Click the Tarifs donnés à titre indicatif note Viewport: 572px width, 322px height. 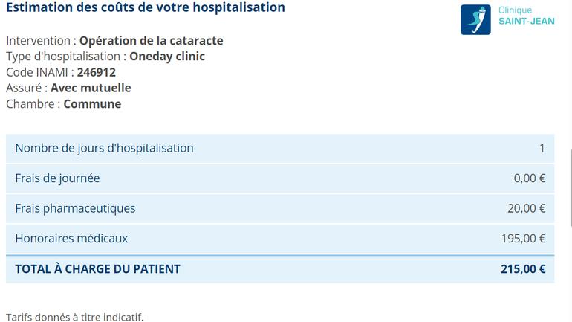(x=75, y=317)
